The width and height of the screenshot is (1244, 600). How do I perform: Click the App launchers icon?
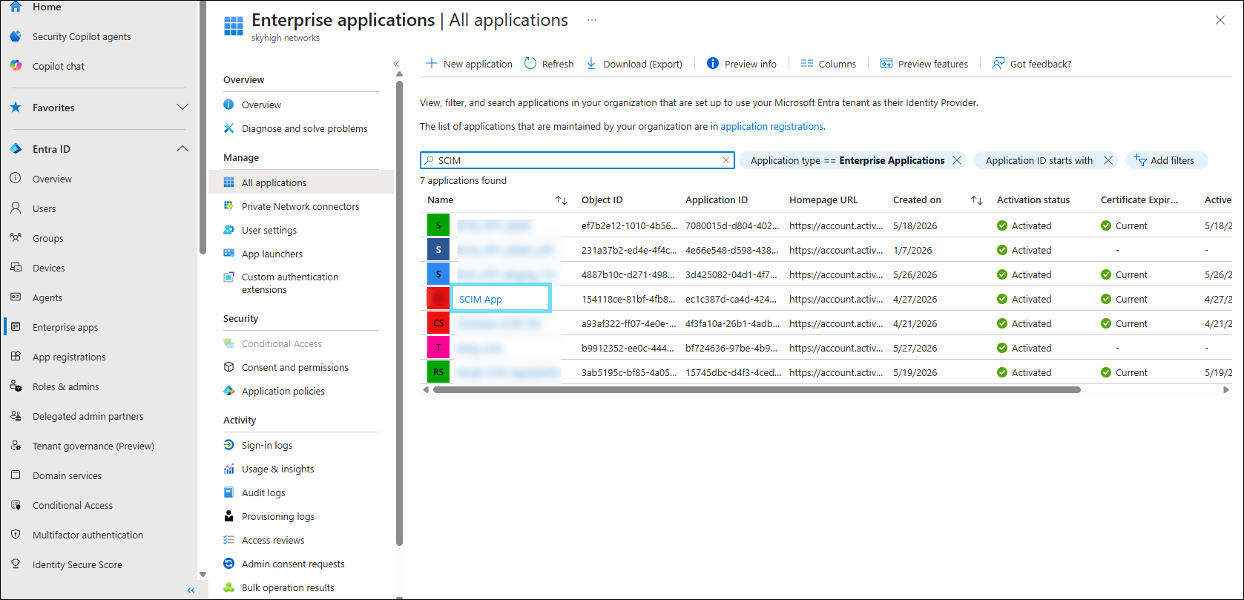click(229, 254)
